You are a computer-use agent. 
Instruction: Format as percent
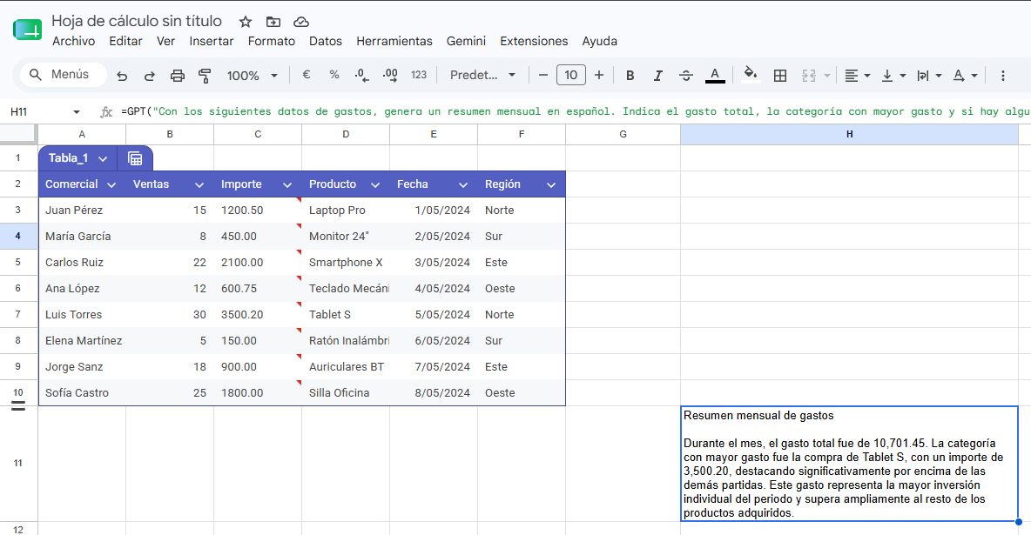334,75
